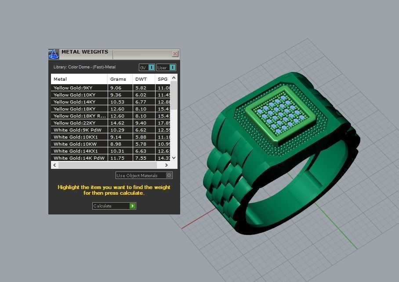Click the 9.40 DWT cell

point(144,123)
